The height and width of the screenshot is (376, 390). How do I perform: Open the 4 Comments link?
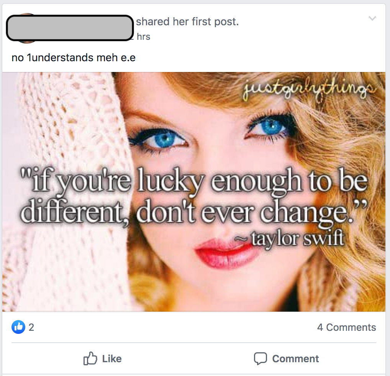click(x=346, y=327)
